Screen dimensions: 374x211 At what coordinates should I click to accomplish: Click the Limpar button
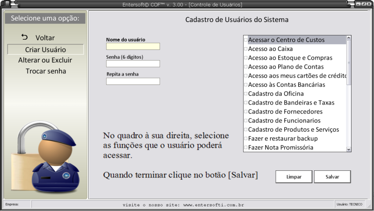(x=294, y=177)
